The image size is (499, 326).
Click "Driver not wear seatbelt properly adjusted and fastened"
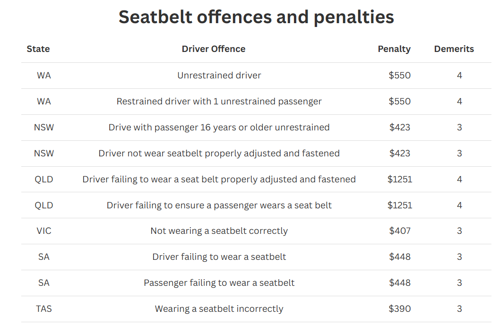coord(219,154)
